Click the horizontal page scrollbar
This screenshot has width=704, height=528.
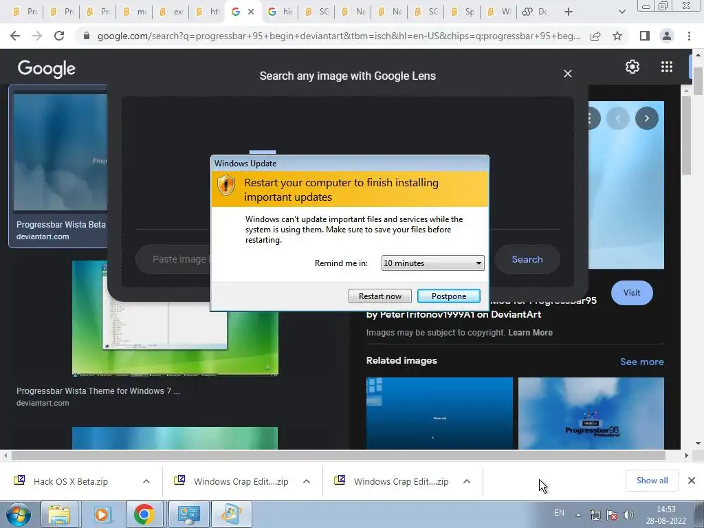pyautogui.click(x=338, y=455)
